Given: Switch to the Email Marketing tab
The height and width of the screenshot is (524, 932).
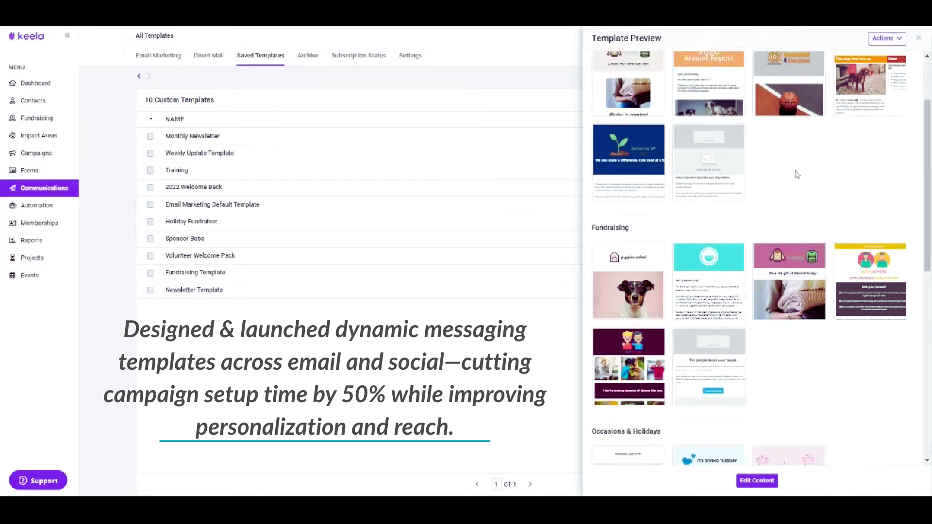Looking at the screenshot, I should pyautogui.click(x=158, y=55).
